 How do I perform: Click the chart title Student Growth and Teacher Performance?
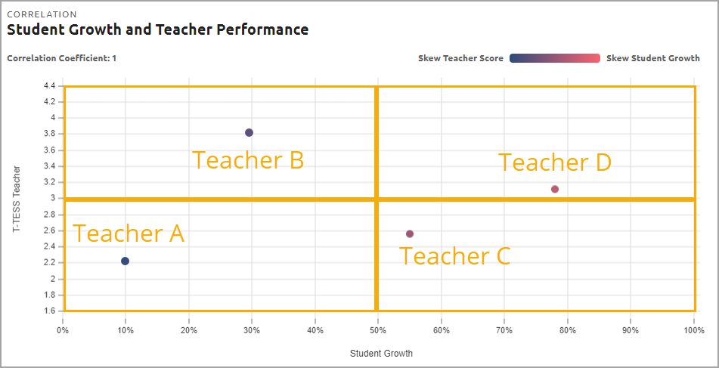158,30
